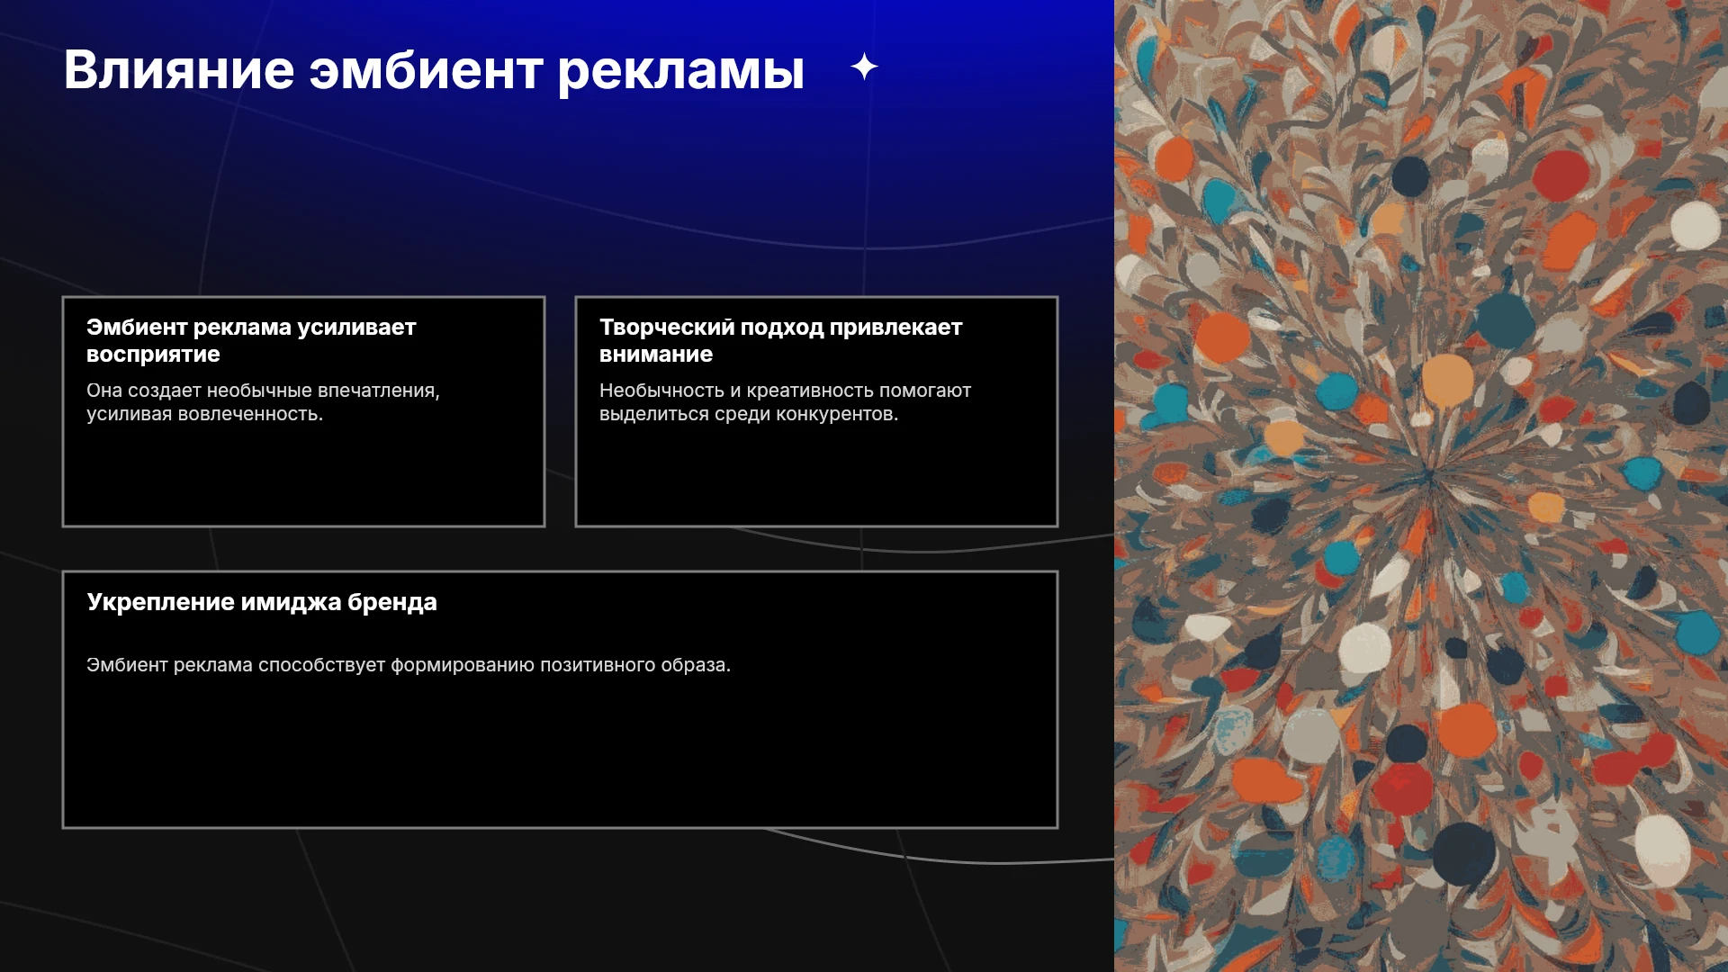Click the word 'Влияние' in the title
Viewport: 1728px width, 972px height.
[x=179, y=70]
